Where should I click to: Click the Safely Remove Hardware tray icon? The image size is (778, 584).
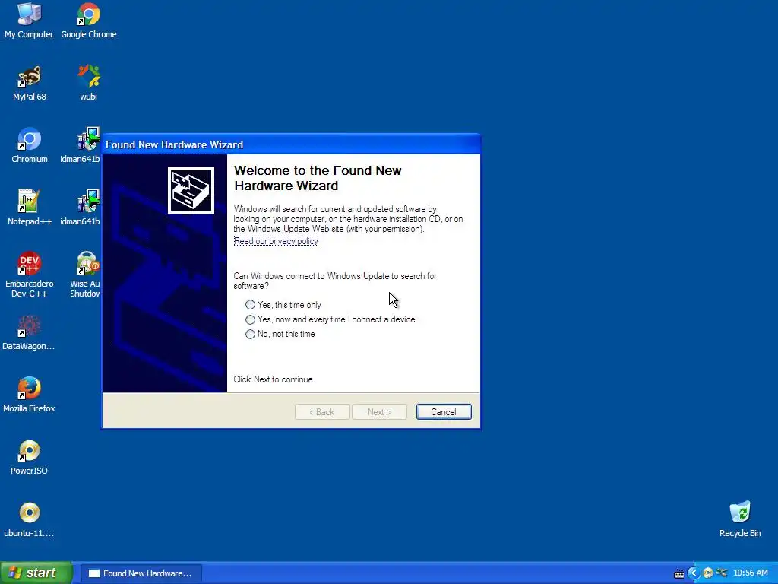(722, 573)
